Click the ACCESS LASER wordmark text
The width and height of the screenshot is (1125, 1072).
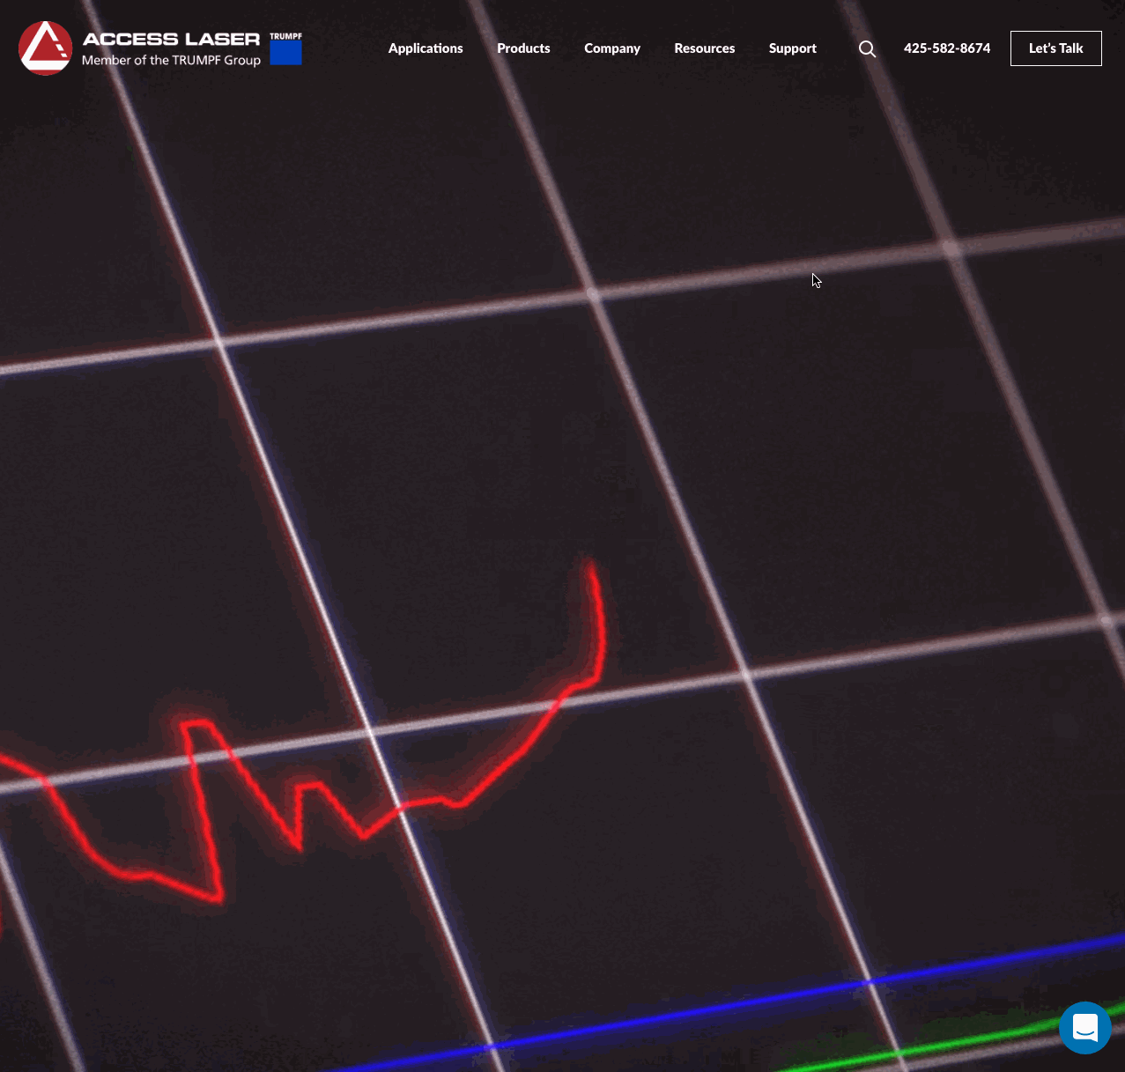click(x=171, y=39)
